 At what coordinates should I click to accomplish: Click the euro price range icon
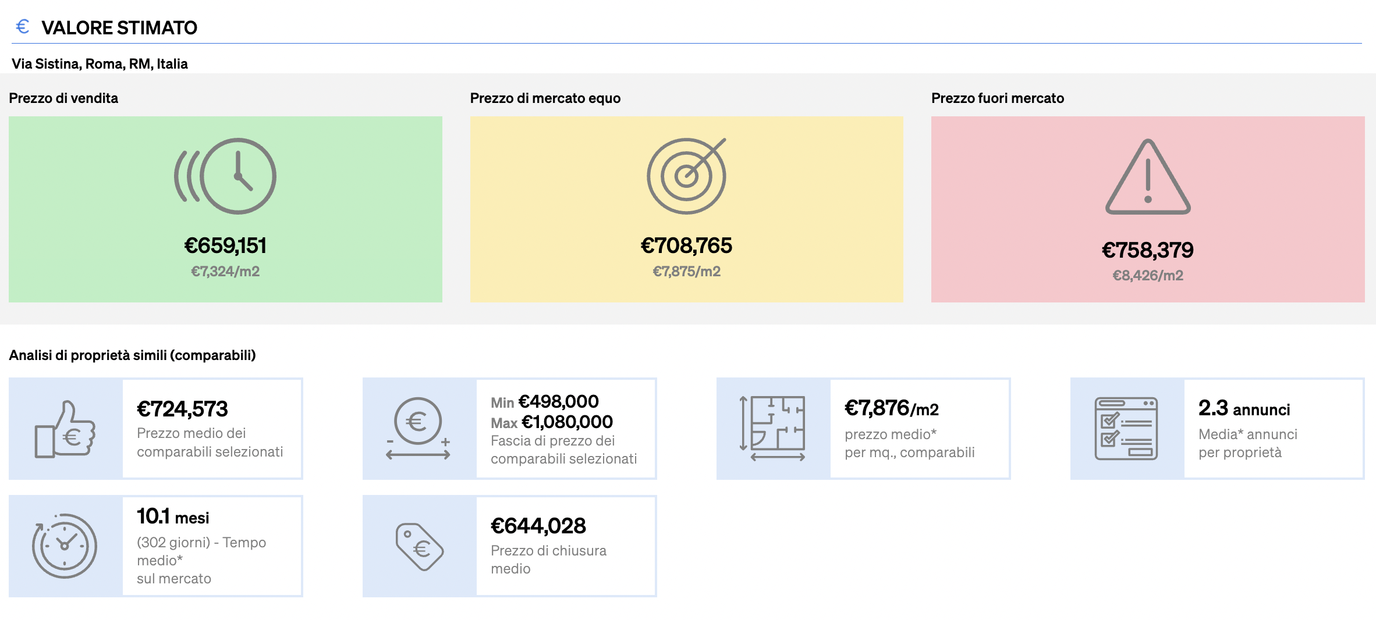(419, 429)
